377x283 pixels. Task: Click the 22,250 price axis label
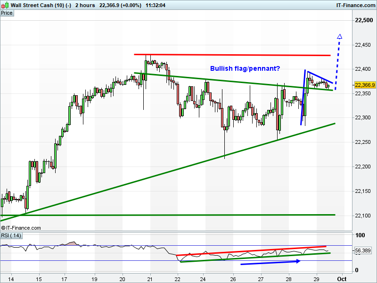tap(362, 142)
